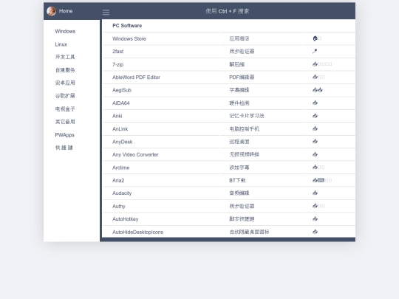Click the thumbs icon in the Audacity row

click(315, 193)
